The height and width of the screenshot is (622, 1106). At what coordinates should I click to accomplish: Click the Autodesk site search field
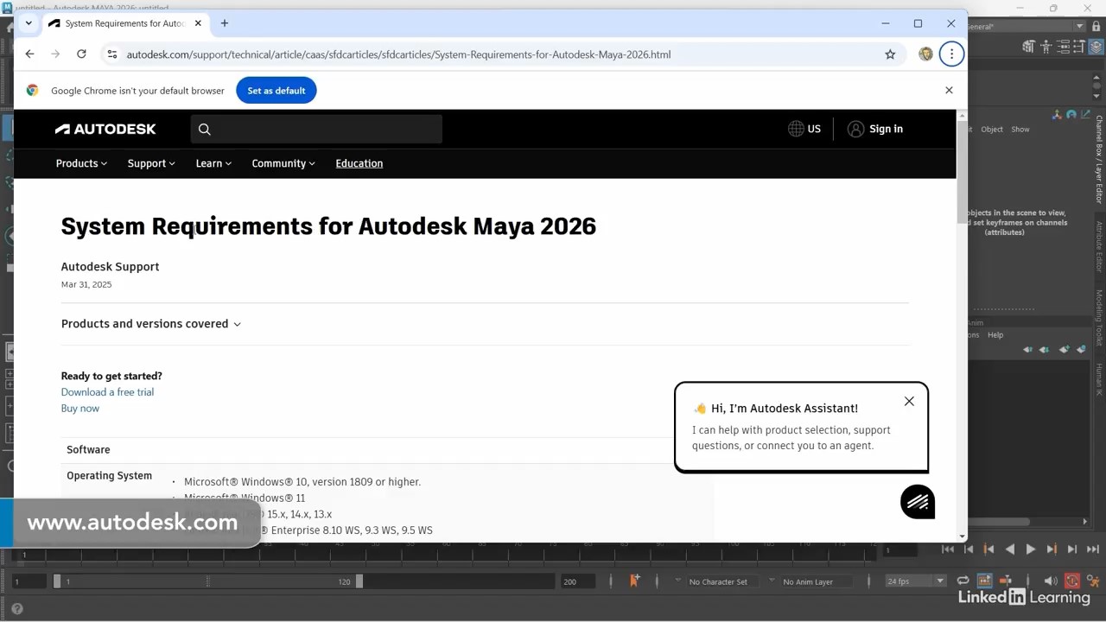click(x=316, y=129)
